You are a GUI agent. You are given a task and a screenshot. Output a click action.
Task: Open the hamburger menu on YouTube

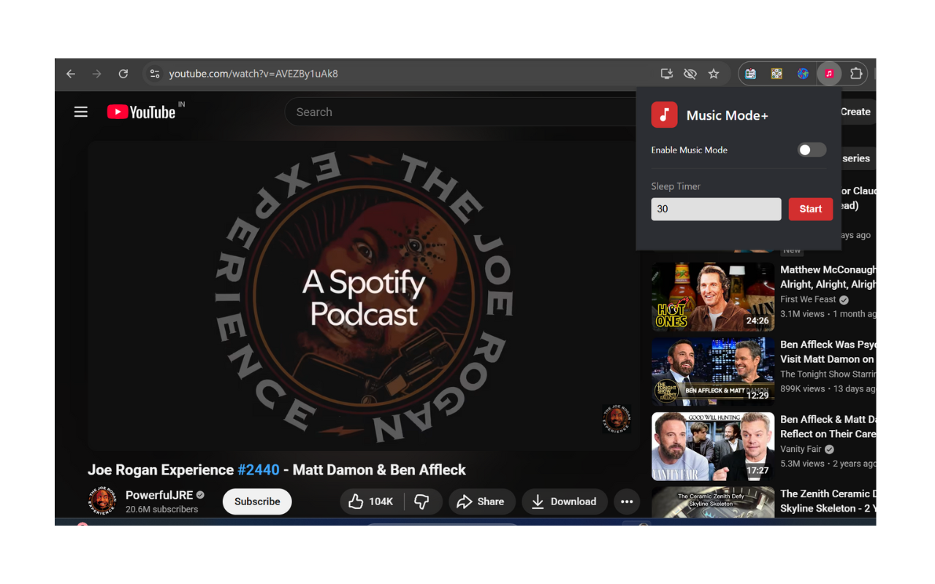click(x=80, y=112)
